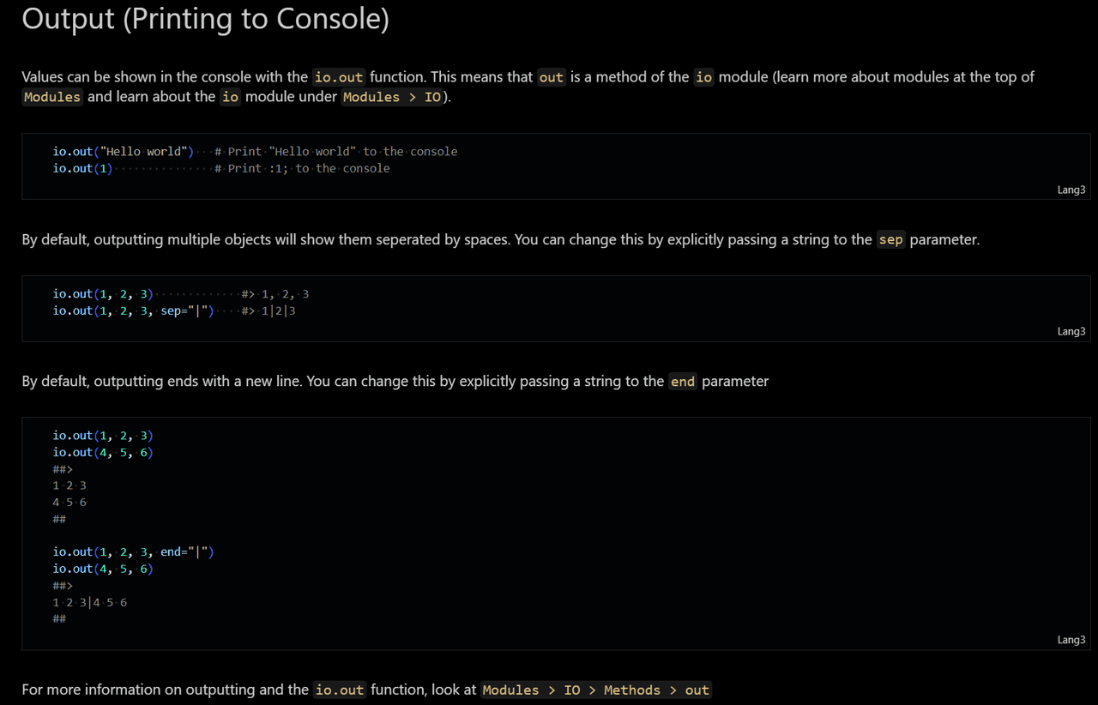Click the comment "Print "Hello world" to the console"
This screenshot has height=705, width=1098.
click(335, 152)
